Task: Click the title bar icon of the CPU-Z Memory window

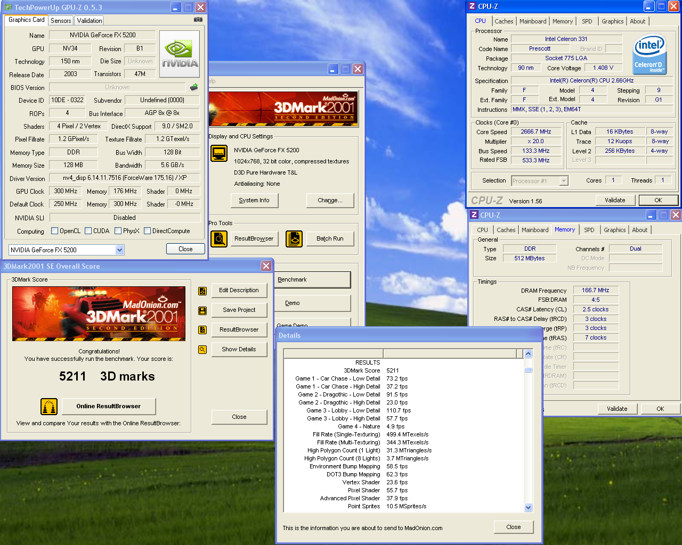Action: click(x=474, y=215)
